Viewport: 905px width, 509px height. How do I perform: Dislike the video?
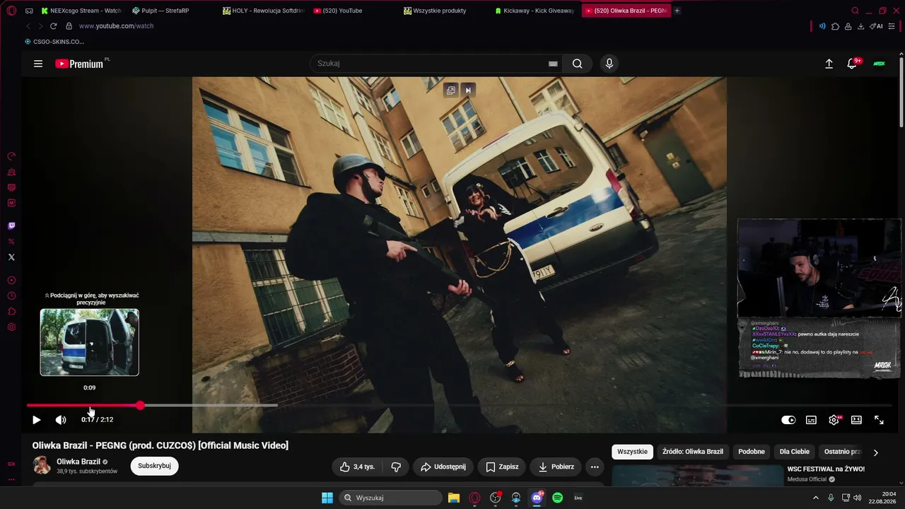(x=396, y=467)
